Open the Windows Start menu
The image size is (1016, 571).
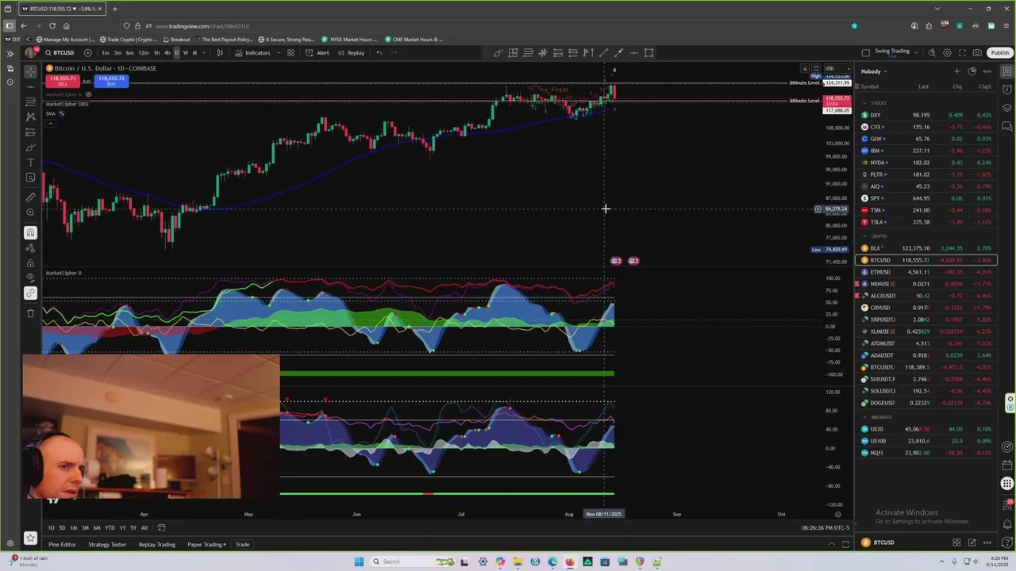pyautogui.click(x=359, y=562)
